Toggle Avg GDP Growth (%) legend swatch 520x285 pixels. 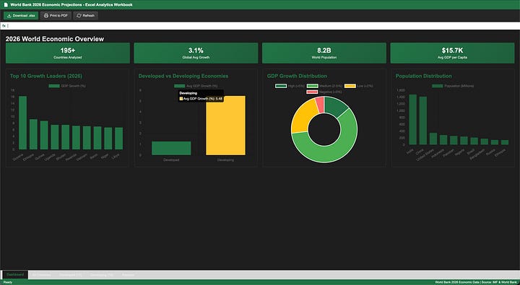(179, 86)
